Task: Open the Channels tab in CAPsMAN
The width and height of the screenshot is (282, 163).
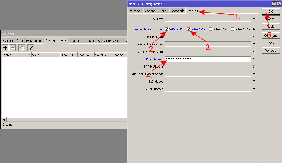Action: point(76,41)
